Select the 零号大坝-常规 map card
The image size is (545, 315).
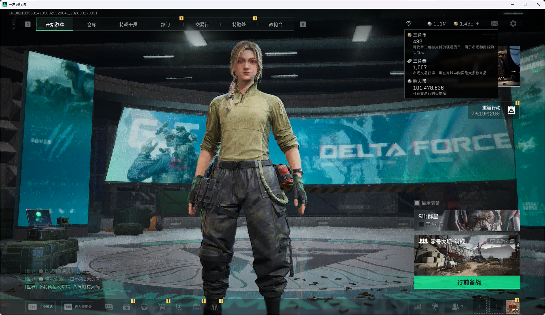tap(467, 255)
